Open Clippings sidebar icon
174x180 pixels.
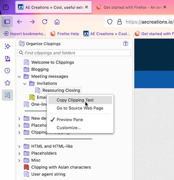pyautogui.click(x=8, y=95)
